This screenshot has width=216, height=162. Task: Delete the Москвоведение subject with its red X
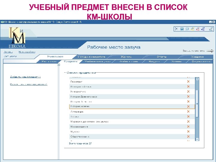pos(188,127)
